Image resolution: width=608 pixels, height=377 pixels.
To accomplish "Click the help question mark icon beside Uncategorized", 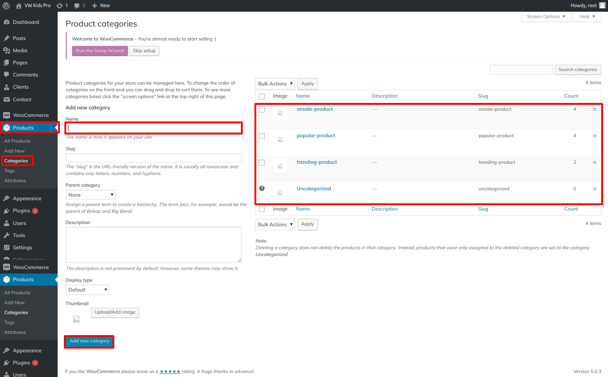I will tap(262, 188).
